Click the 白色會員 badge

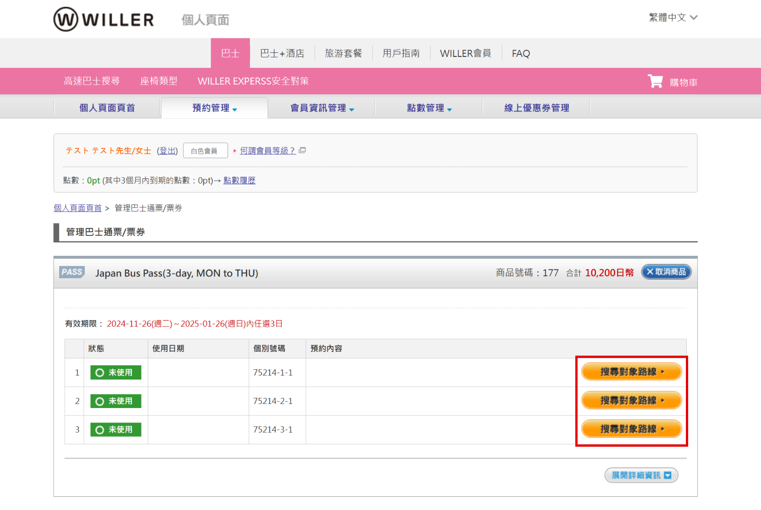(205, 151)
